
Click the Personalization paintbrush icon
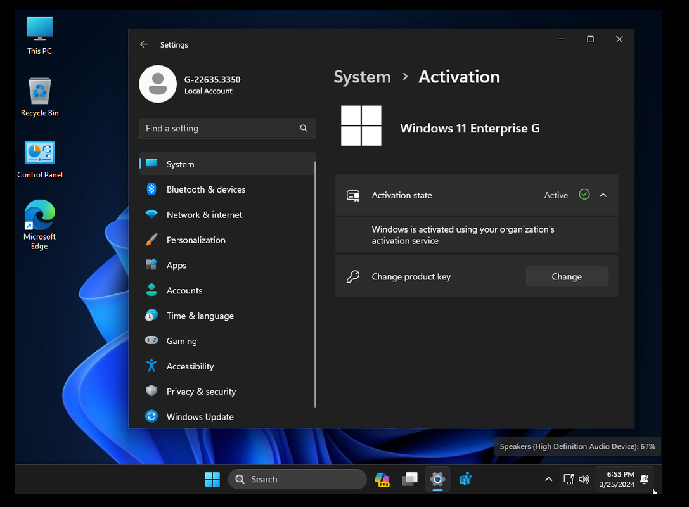tap(151, 240)
